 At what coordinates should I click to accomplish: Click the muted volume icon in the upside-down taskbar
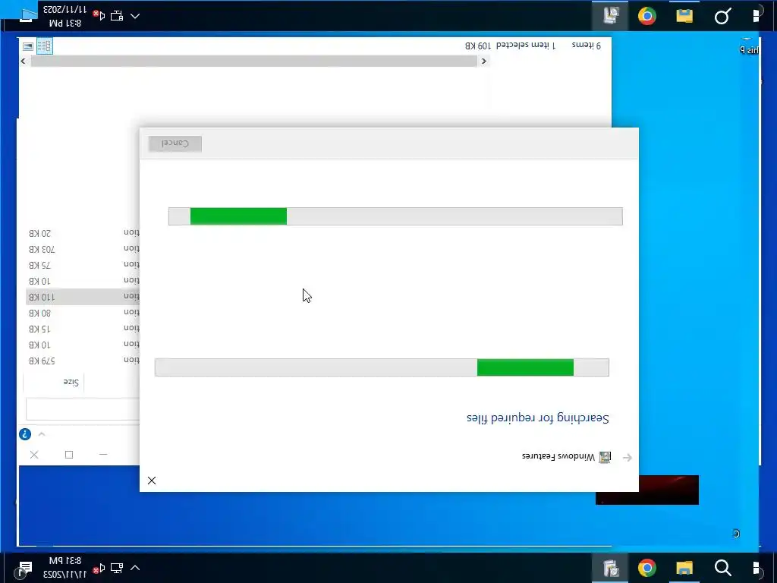99,15
